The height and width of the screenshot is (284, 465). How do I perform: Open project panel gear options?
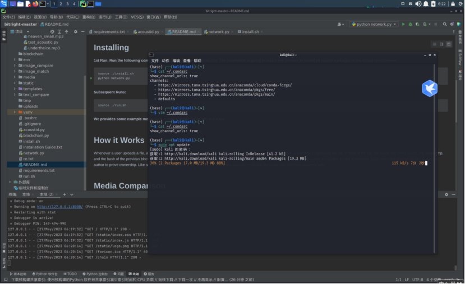(x=76, y=32)
